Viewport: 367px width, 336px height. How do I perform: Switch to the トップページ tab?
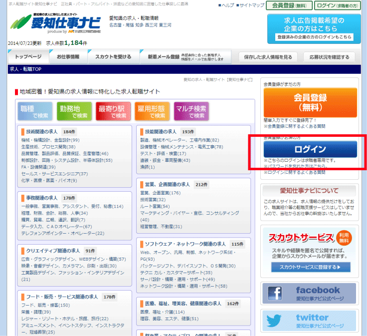click(x=28, y=57)
